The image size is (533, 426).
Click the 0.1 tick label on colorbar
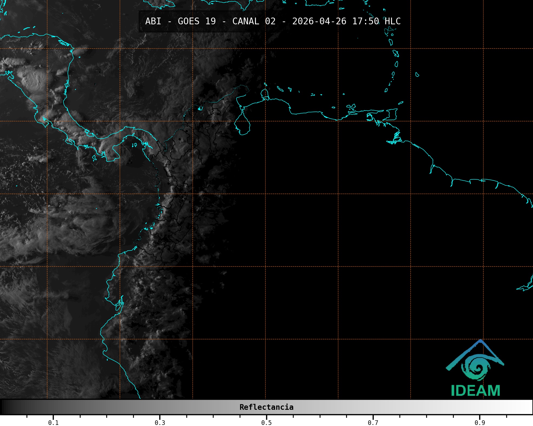[x=53, y=422]
